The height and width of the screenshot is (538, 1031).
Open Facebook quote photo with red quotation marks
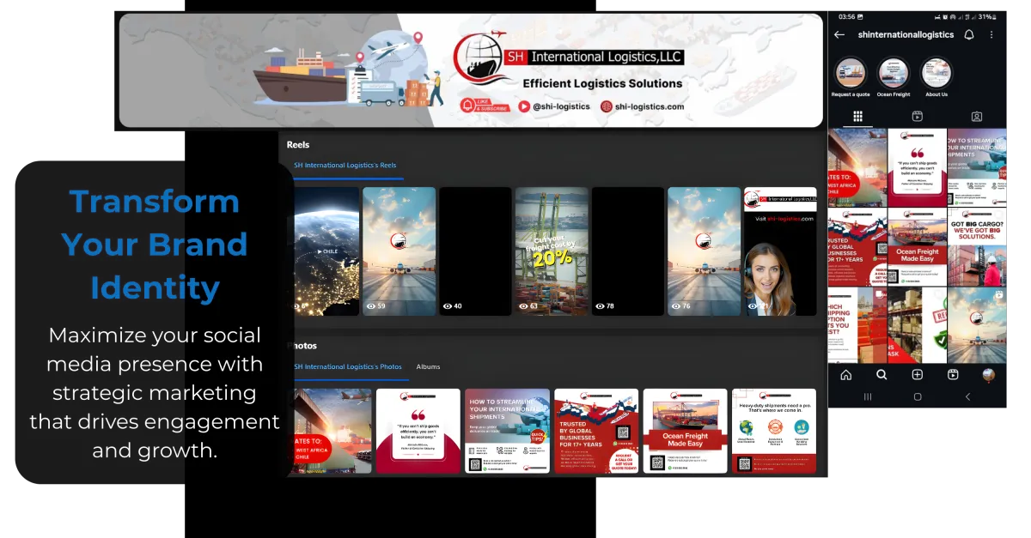tap(418, 431)
